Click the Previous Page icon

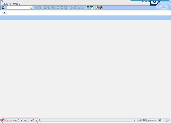point(75,8)
